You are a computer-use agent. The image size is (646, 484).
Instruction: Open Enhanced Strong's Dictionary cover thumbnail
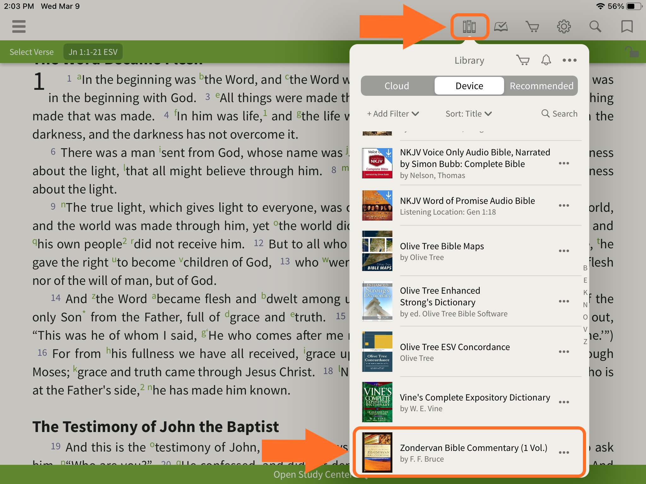coord(377,301)
